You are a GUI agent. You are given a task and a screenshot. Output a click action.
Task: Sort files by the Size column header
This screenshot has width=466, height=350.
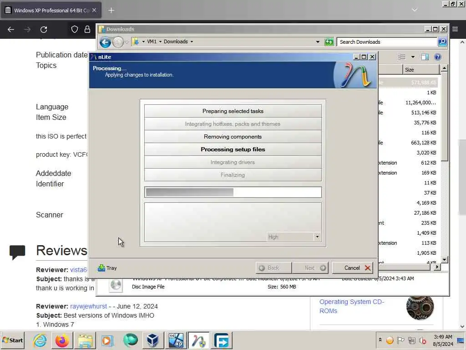[x=421, y=70]
